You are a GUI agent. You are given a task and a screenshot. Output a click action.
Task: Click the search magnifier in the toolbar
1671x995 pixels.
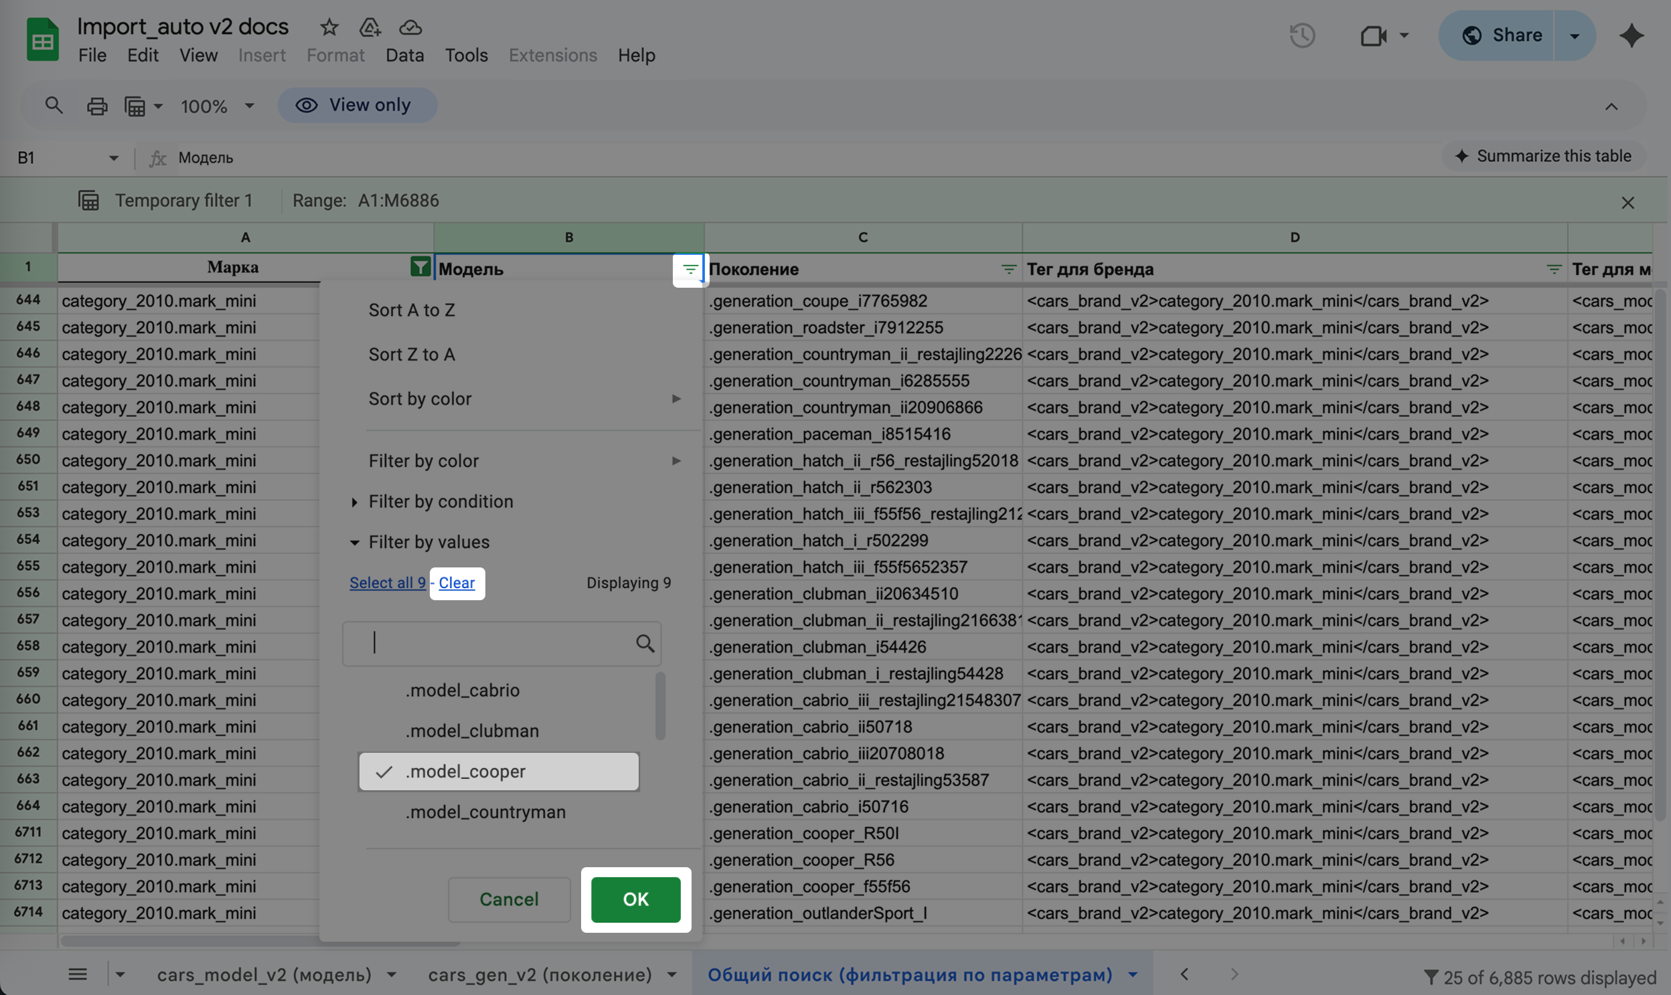click(54, 105)
